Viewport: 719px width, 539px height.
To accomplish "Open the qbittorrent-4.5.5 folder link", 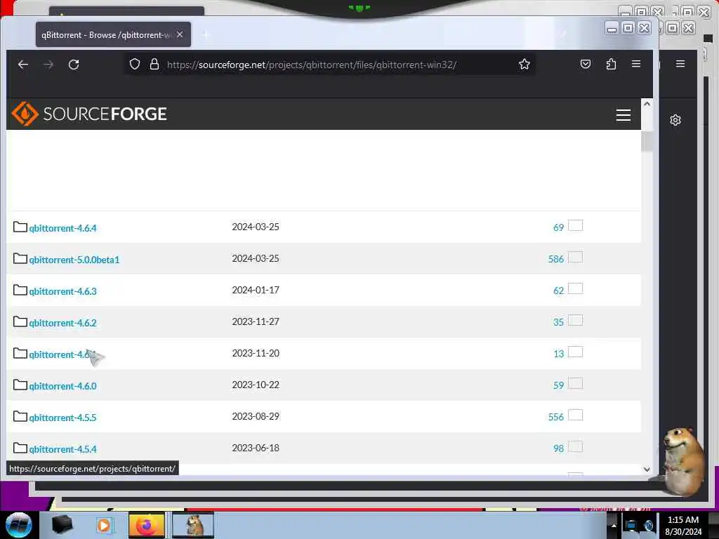I will (62, 418).
